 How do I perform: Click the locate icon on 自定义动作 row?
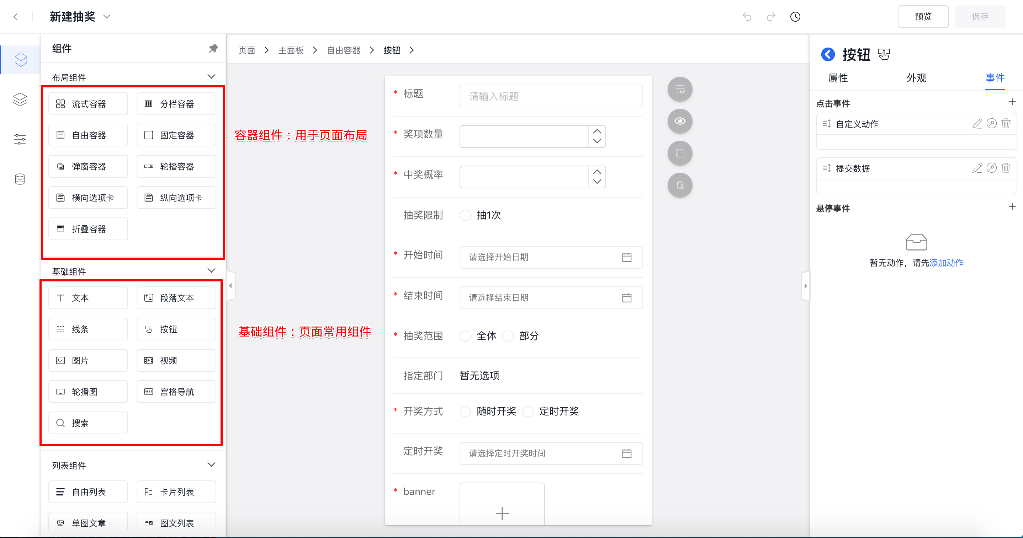pyautogui.click(x=992, y=123)
